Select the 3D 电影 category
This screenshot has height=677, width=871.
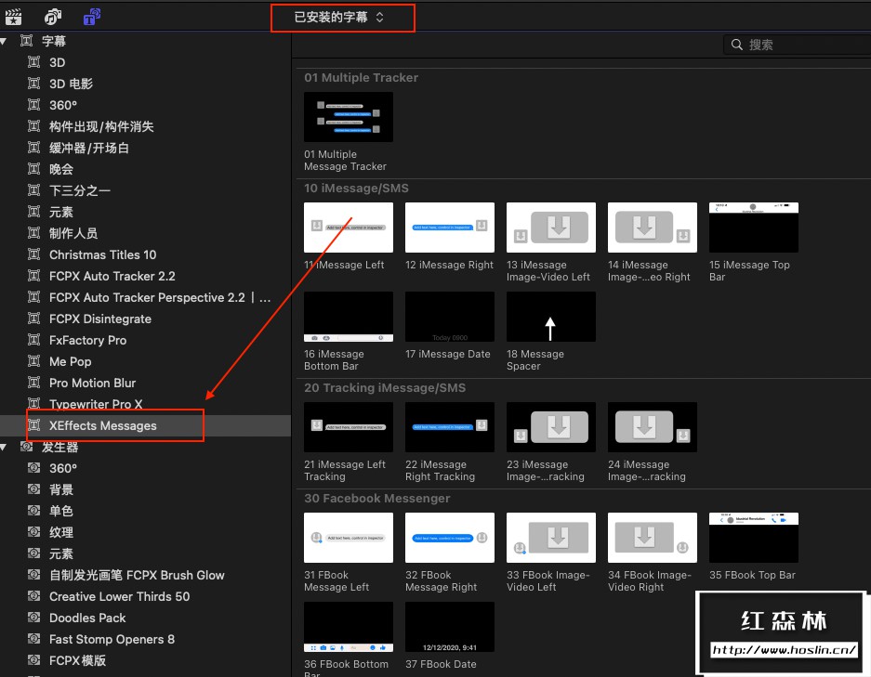pyautogui.click(x=71, y=84)
